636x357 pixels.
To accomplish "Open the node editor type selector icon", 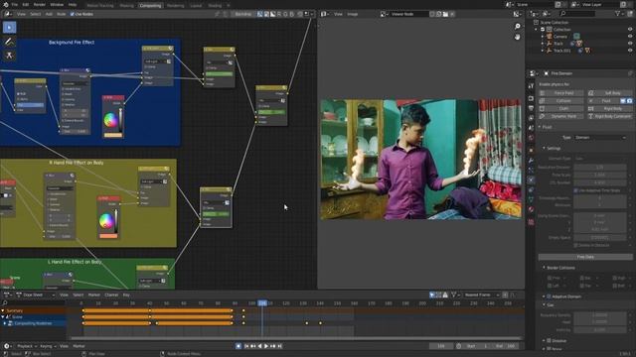I will point(8,14).
